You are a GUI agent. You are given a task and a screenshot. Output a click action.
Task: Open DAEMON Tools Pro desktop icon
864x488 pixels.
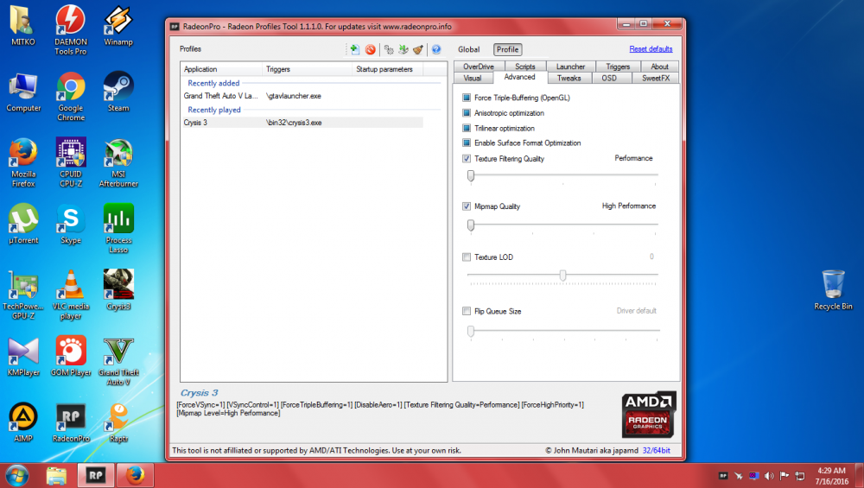pos(71,31)
